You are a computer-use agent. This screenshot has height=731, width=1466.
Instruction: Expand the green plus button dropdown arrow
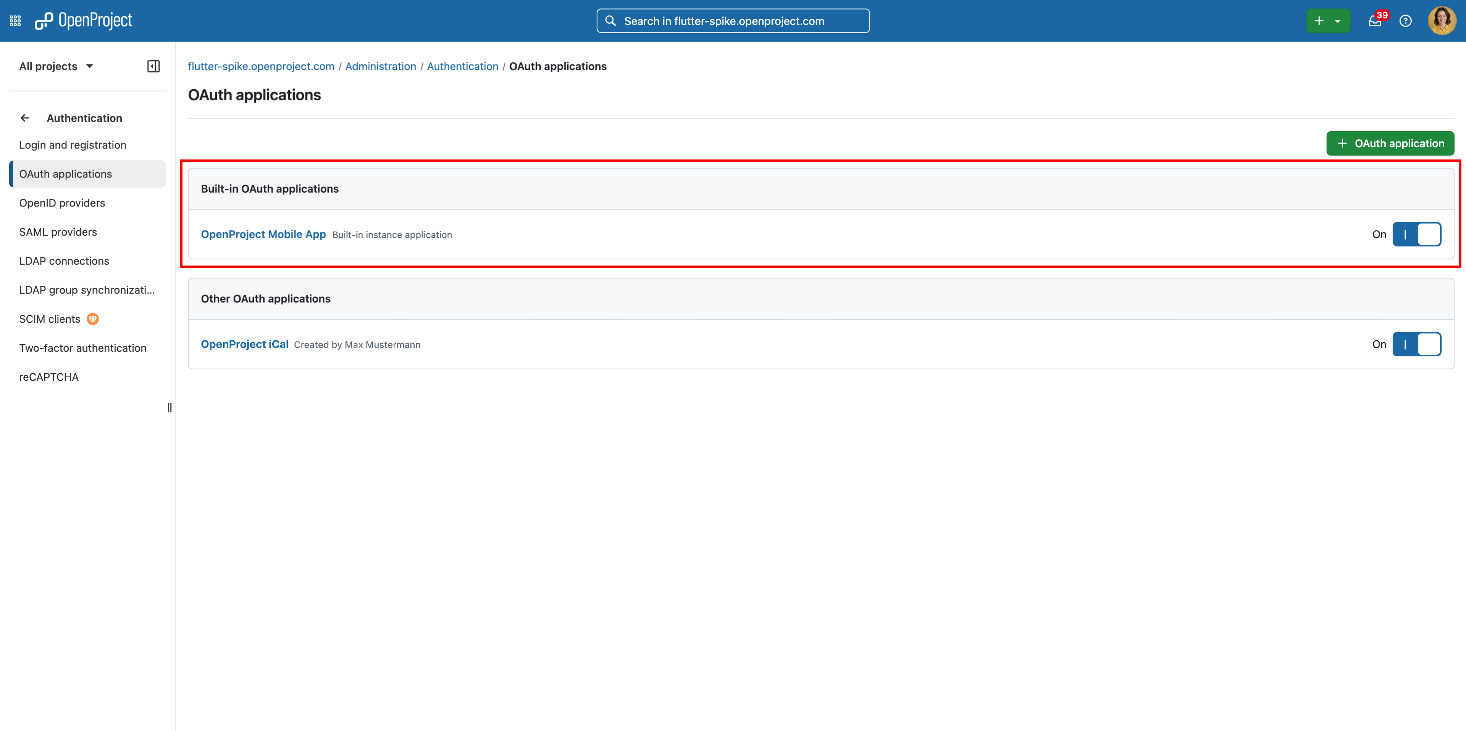[x=1338, y=21]
